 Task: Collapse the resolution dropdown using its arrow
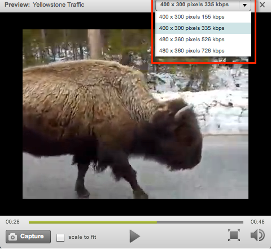pos(244,5)
